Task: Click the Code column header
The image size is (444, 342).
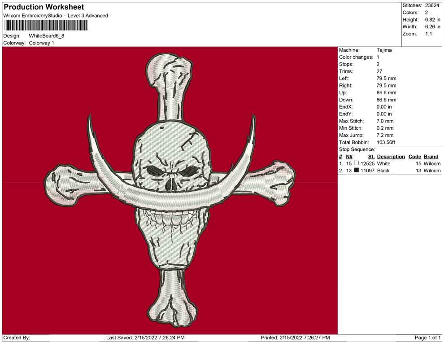Action: pos(414,157)
